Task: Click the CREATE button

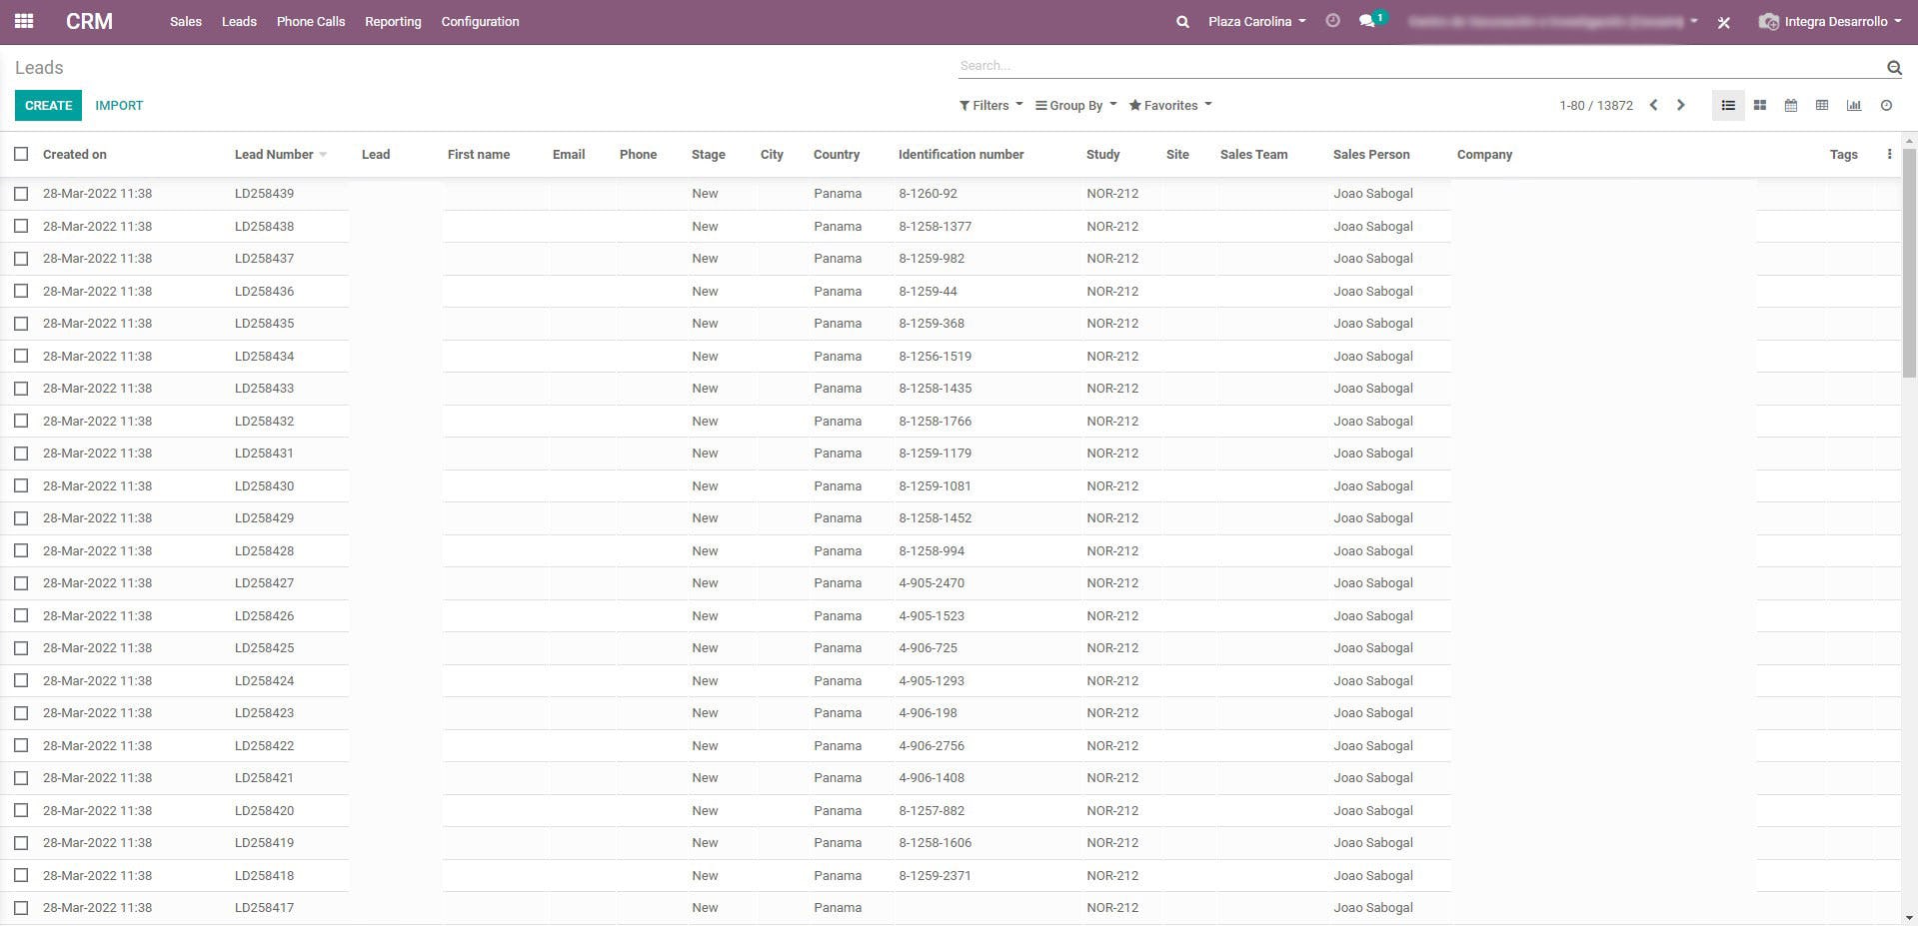Action: pos(48,105)
